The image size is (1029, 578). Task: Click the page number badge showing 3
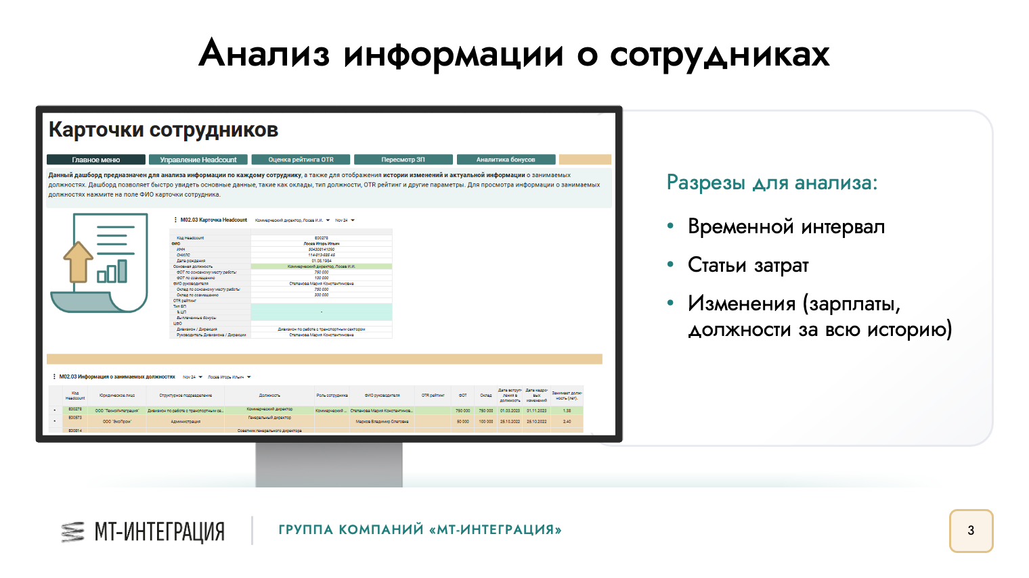[972, 531]
